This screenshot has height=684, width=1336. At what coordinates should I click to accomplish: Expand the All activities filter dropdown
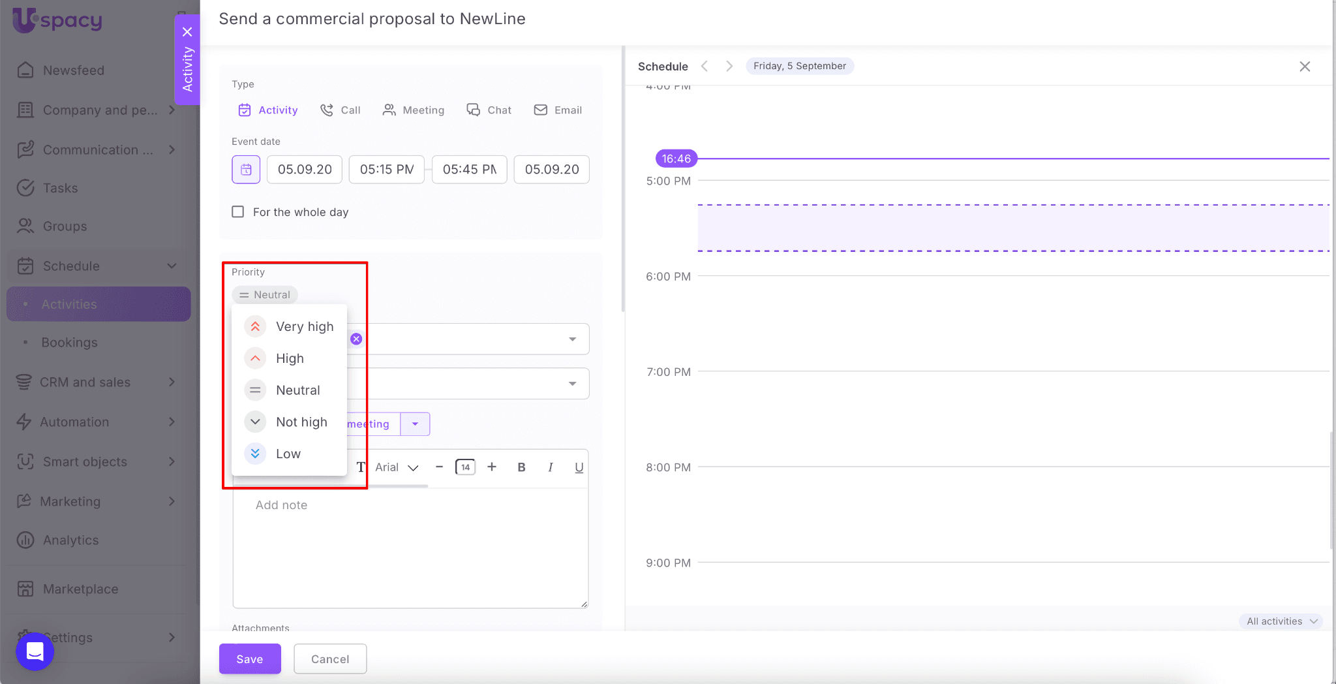click(x=1281, y=621)
